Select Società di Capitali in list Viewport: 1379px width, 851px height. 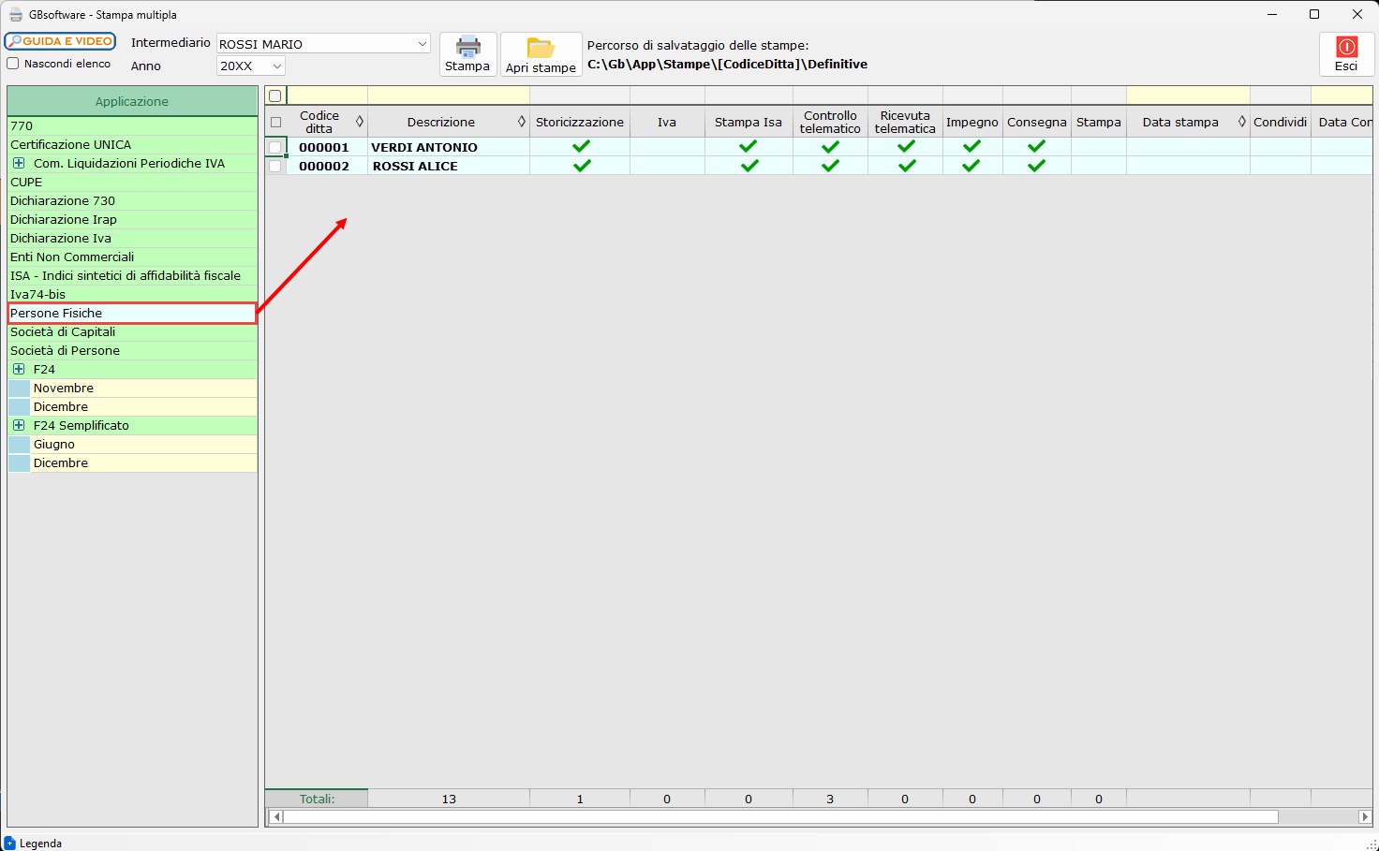pyautogui.click(x=63, y=331)
